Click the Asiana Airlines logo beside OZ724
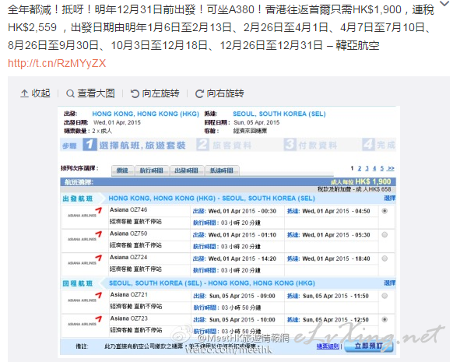The width and height of the screenshot is (453, 362). click(x=85, y=261)
